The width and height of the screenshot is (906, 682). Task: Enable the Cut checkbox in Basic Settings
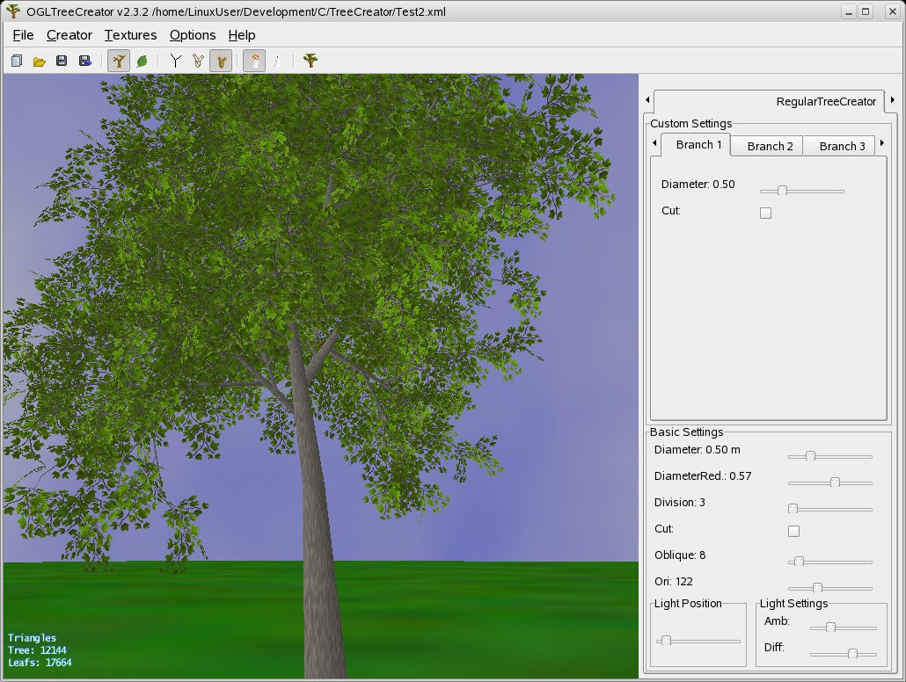click(x=793, y=531)
